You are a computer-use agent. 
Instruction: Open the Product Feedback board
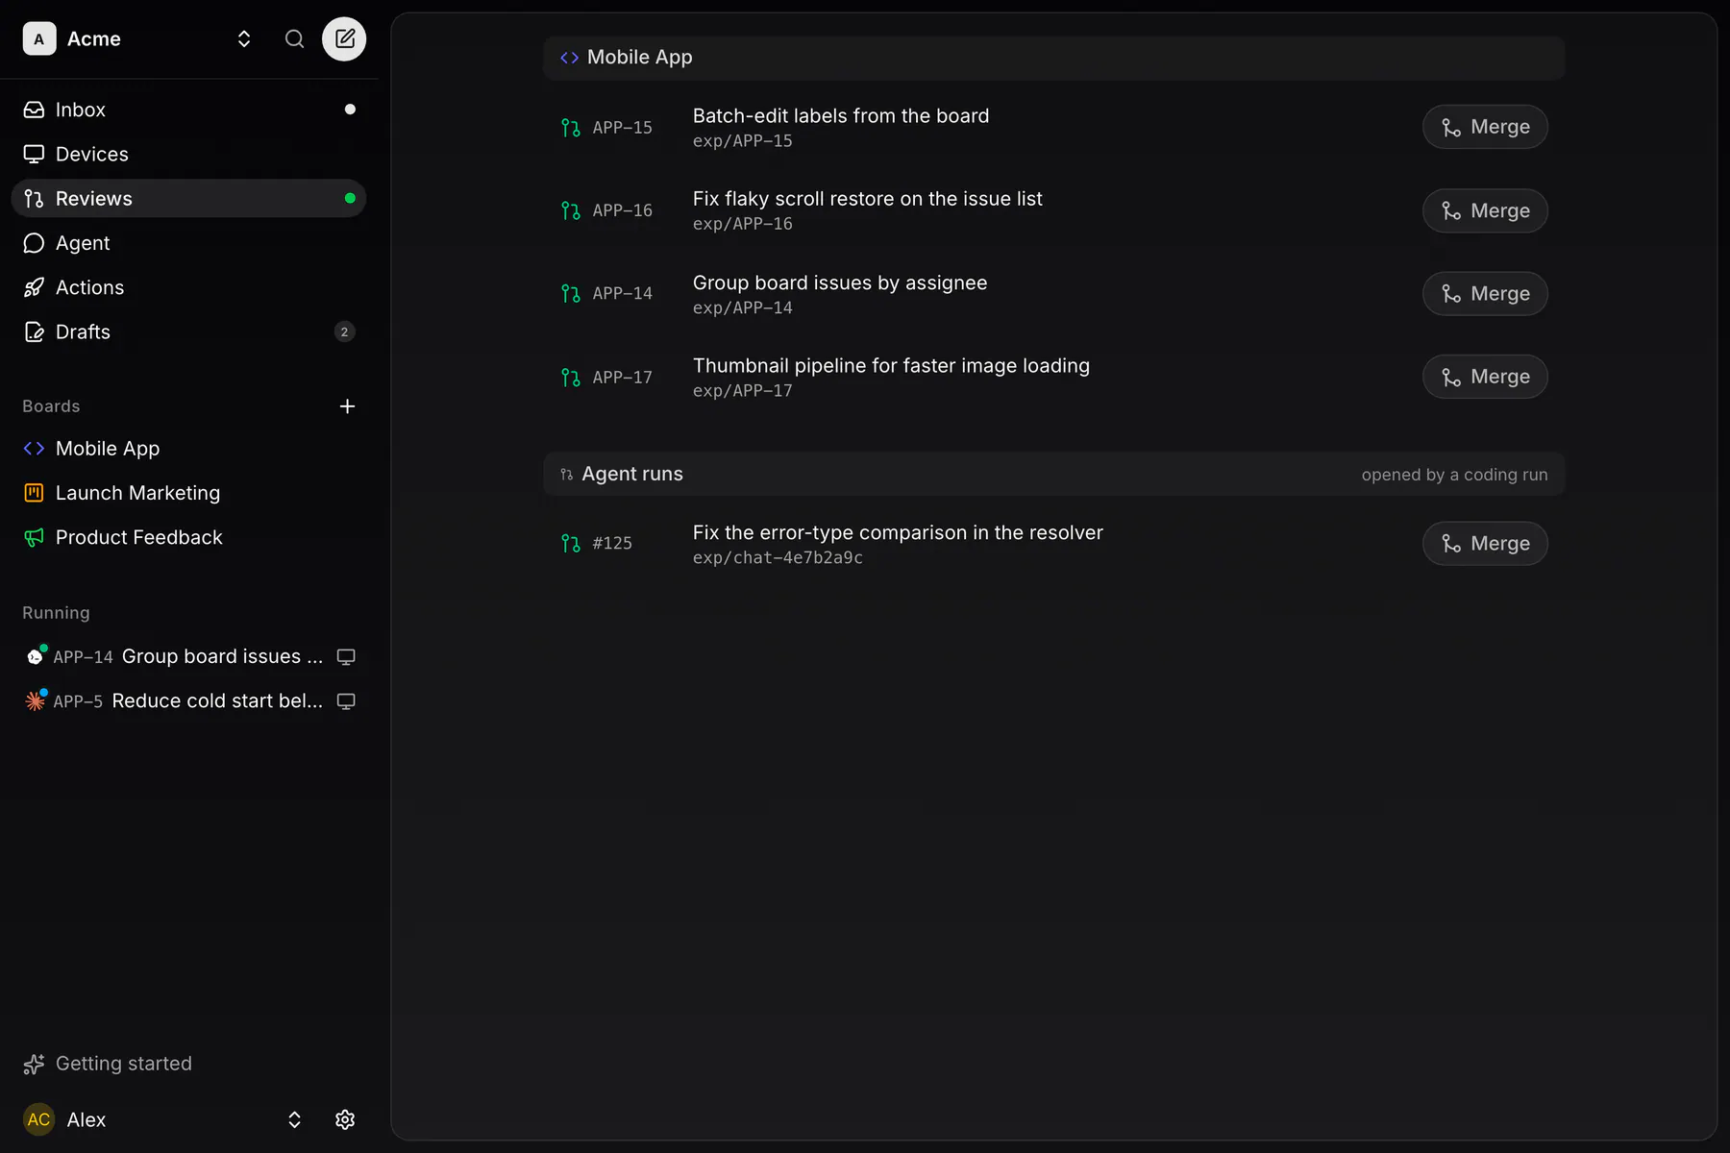188,537
